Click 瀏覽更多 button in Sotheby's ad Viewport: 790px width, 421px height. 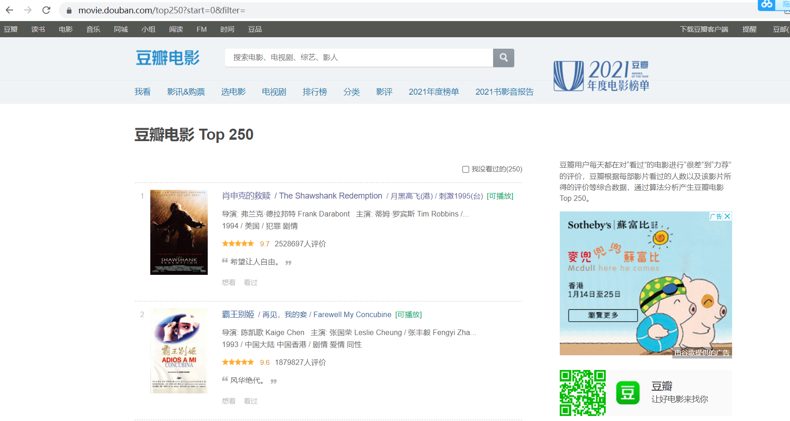[x=603, y=315]
